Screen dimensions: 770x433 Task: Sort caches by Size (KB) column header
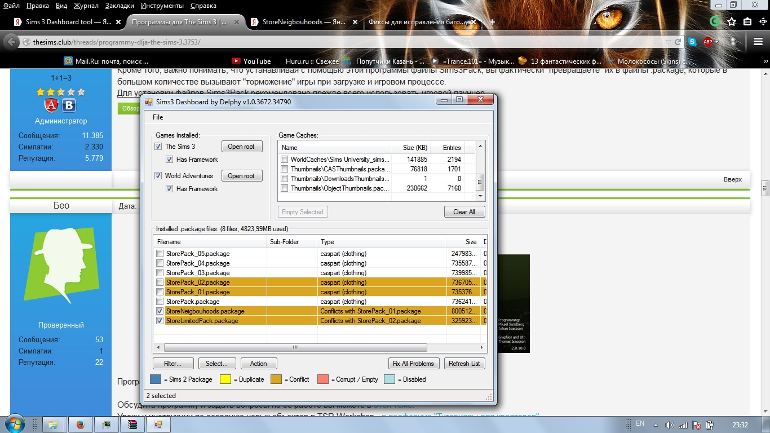410,148
